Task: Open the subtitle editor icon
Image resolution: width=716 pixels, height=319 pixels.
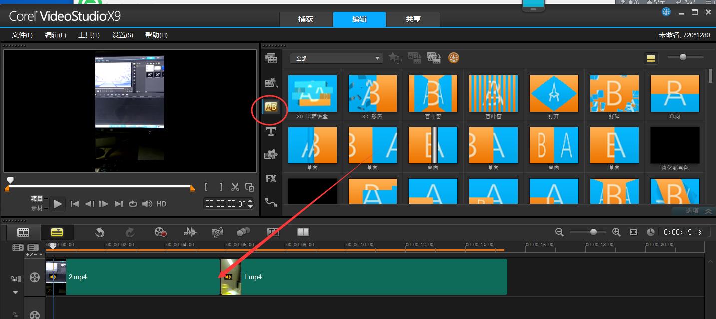Action: click(x=273, y=232)
